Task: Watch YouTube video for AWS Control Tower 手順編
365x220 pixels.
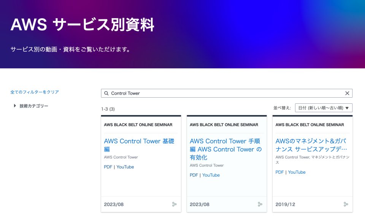Action: (211, 175)
